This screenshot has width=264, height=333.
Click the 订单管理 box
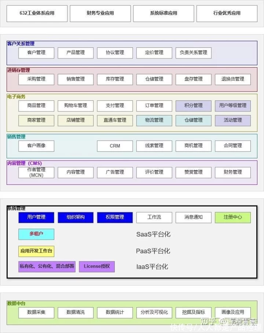tap(154, 106)
